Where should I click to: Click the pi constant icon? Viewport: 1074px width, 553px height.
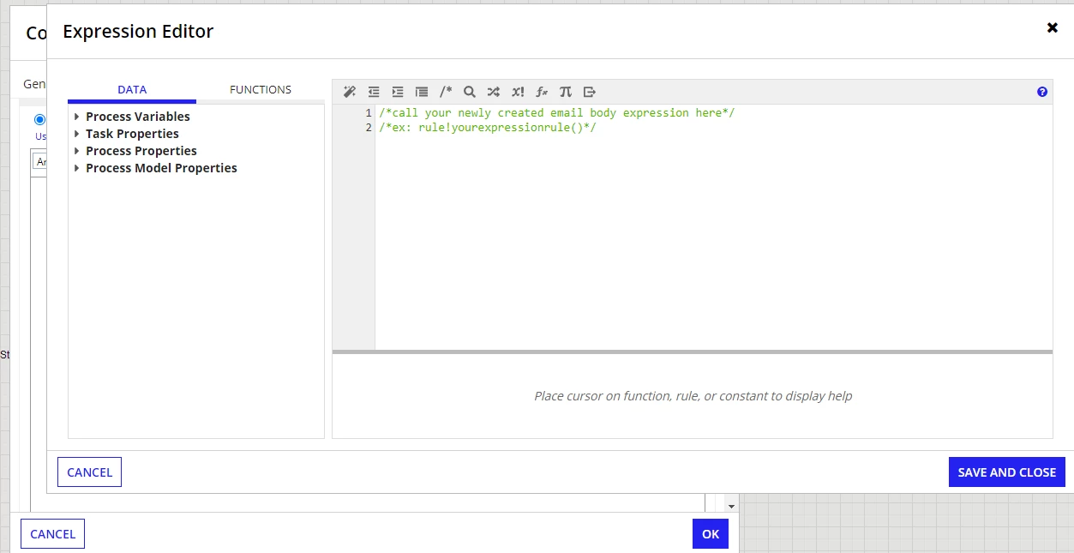click(x=566, y=92)
